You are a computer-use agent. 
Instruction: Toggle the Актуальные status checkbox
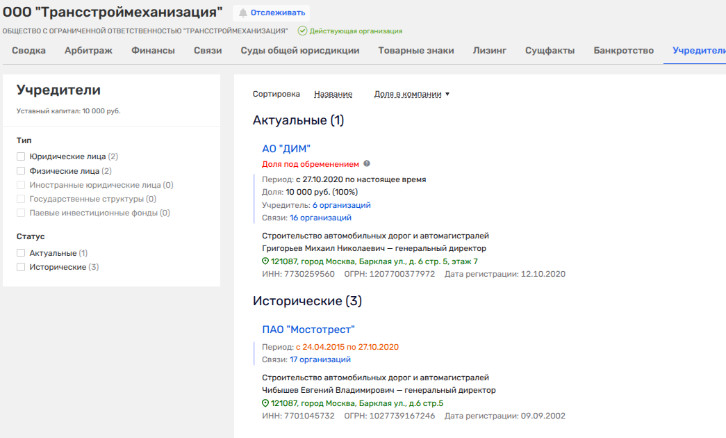[x=21, y=254]
